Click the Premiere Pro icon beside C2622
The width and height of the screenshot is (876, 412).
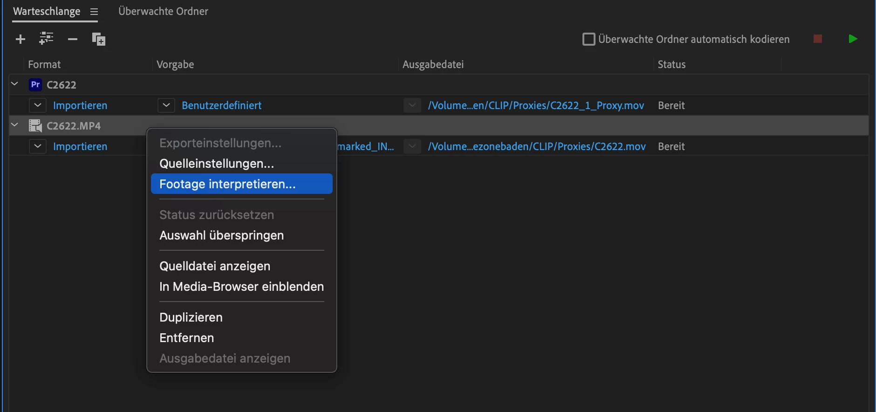point(35,85)
